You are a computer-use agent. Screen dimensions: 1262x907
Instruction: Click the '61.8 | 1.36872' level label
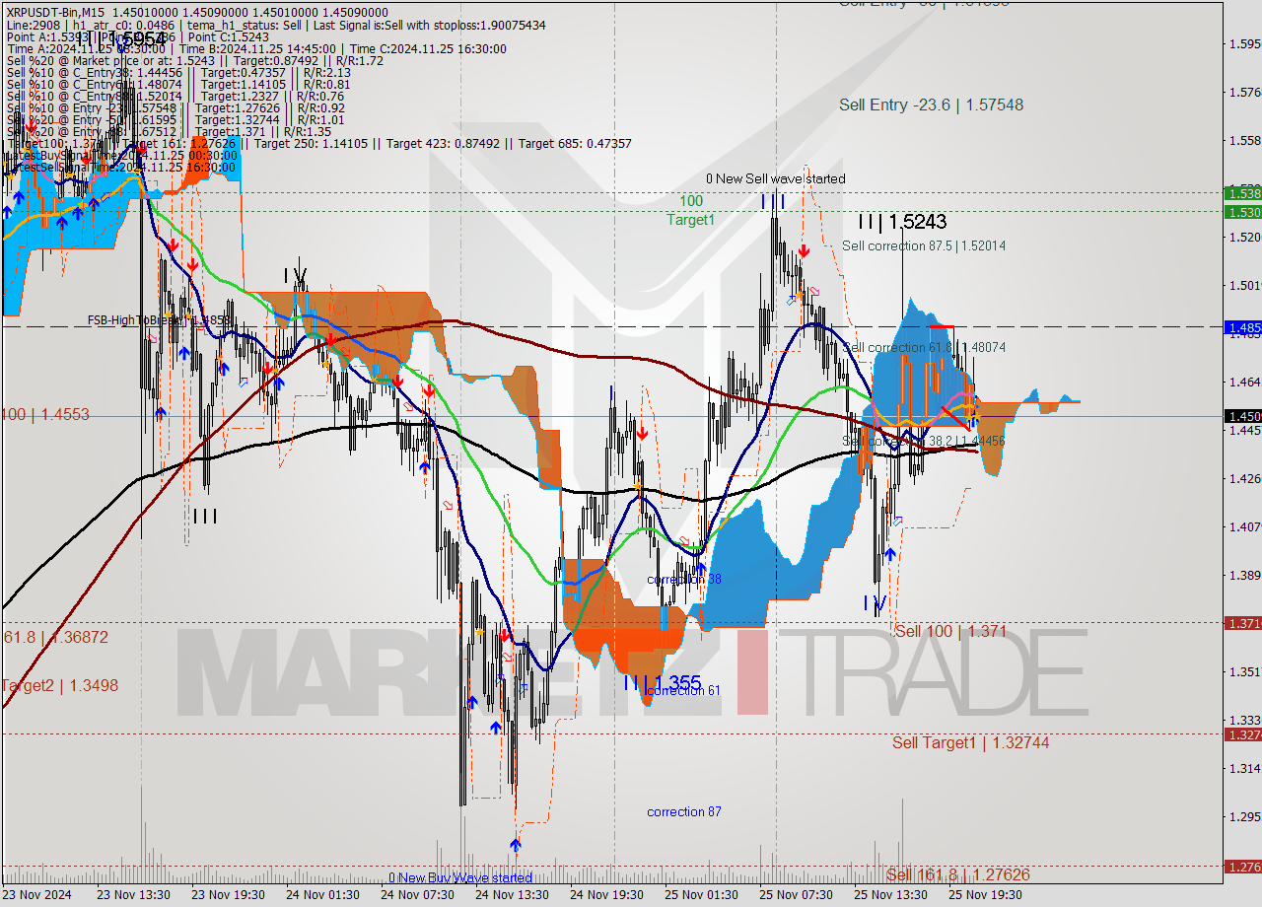click(55, 637)
